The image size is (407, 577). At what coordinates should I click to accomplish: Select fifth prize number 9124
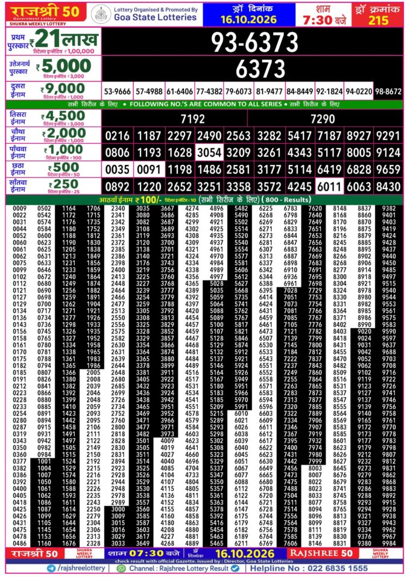point(388,152)
